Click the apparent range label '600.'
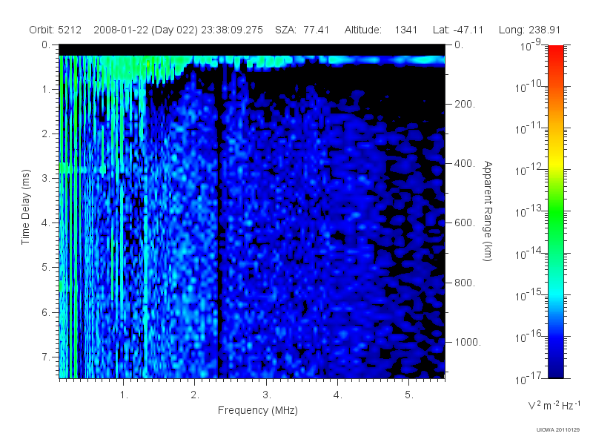Screen dimensions: 593x445 coord(465,223)
